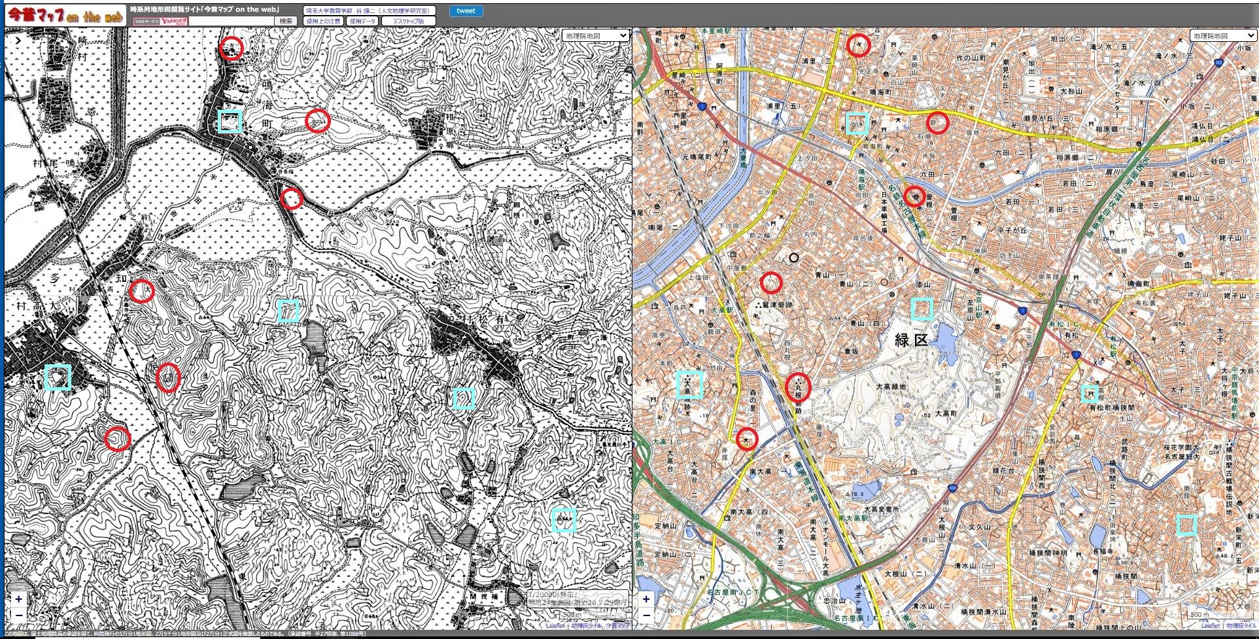The width and height of the screenshot is (1259, 639).
Task: Open the 埼玉大学教育学部 谷謙二 link
Action: pyautogui.click(x=370, y=10)
